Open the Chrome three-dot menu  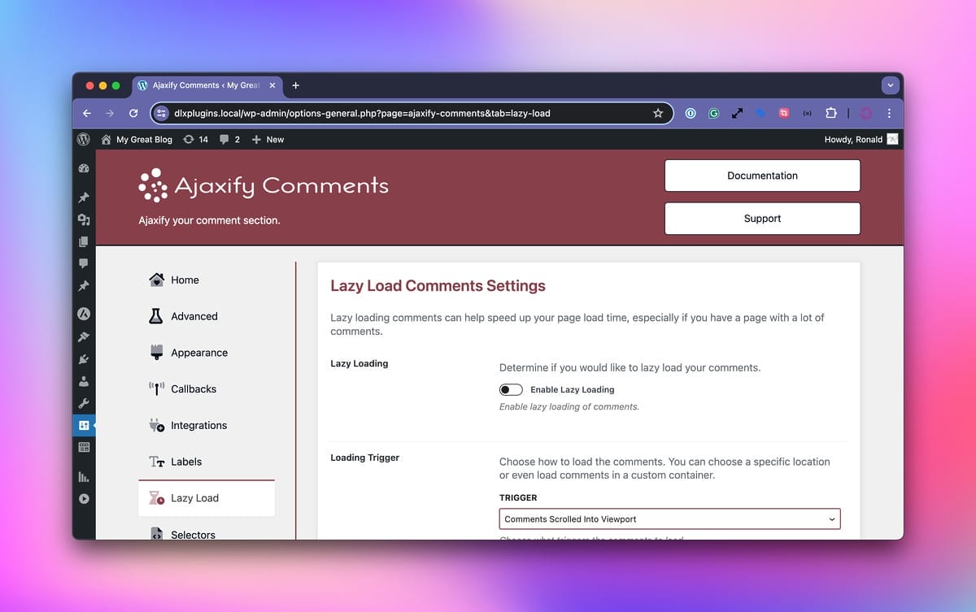tap(889, 113)
